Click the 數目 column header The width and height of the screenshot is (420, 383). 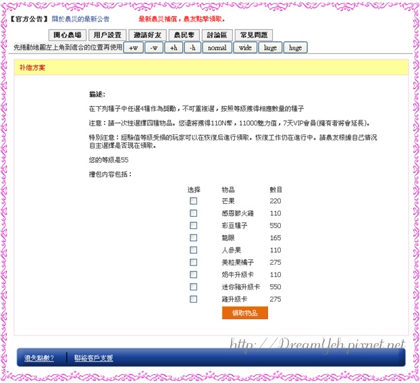tap(276, 190)
